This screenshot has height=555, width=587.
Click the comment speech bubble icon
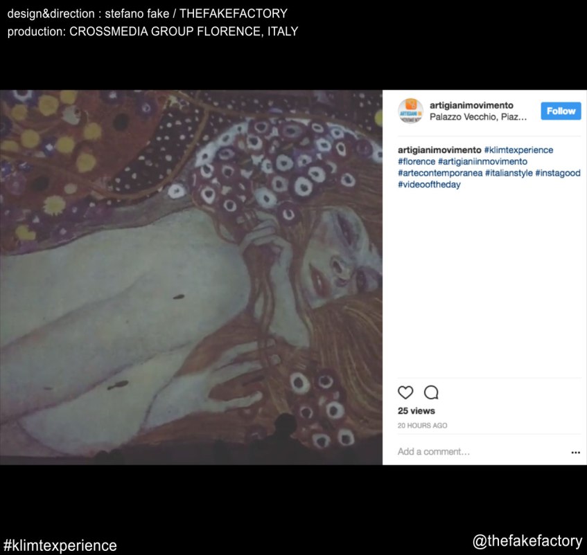[431, 393]
